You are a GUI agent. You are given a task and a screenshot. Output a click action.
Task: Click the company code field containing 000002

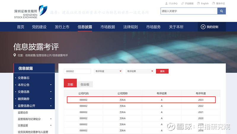coord(77,71)
